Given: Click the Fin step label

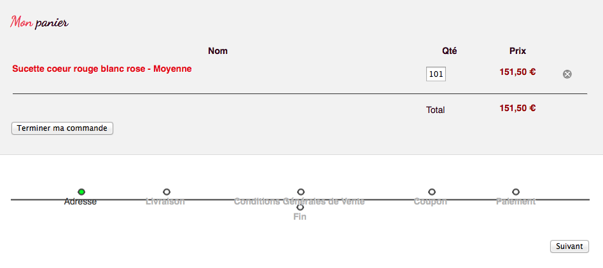Looking at the screenshot, I should point(300,217).
